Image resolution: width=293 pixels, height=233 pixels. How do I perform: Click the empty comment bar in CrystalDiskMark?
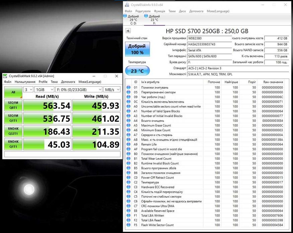point(62,154)
